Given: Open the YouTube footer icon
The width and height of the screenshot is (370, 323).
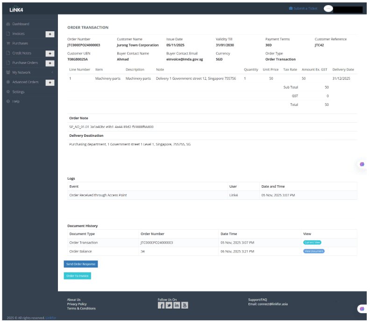Looking at the screenshot, I should 185,305.
